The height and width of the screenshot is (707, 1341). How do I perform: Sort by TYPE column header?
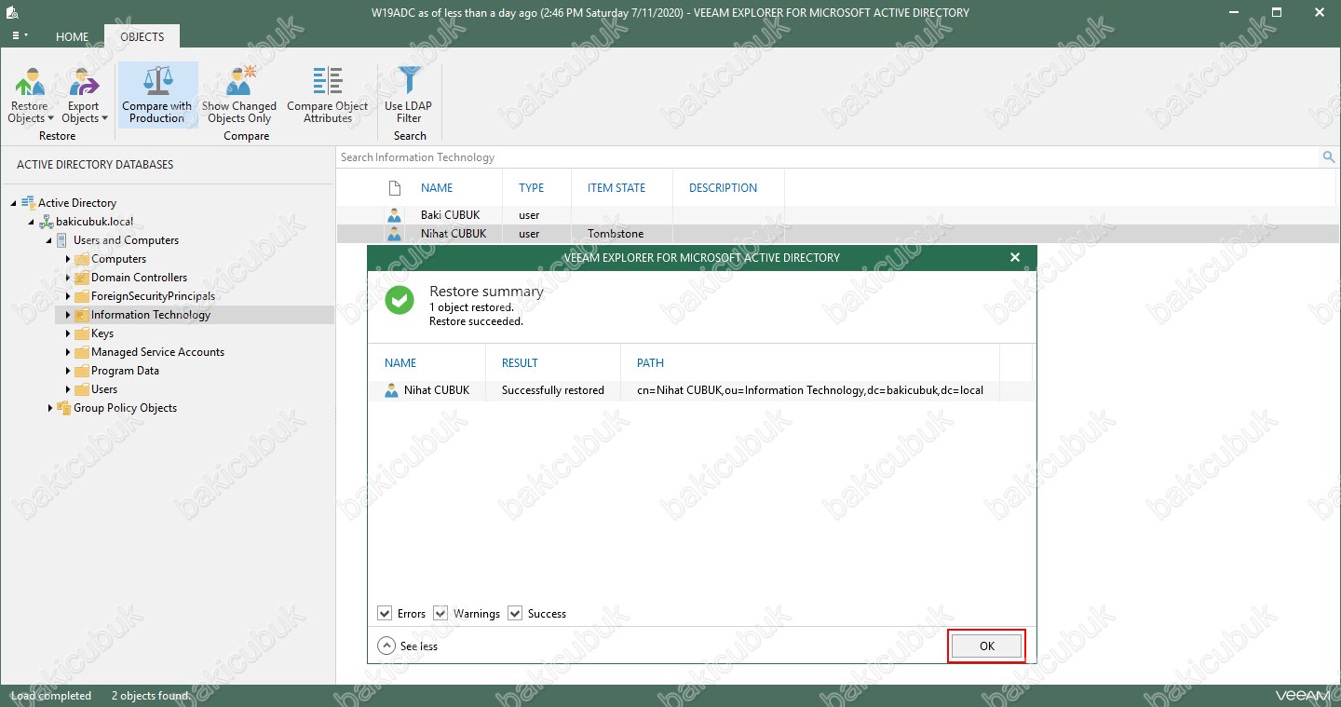(531, 187)
